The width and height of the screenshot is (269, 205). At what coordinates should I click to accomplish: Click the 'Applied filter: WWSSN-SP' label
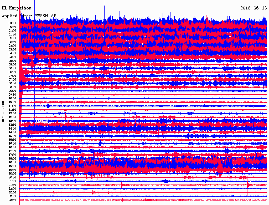29,16
